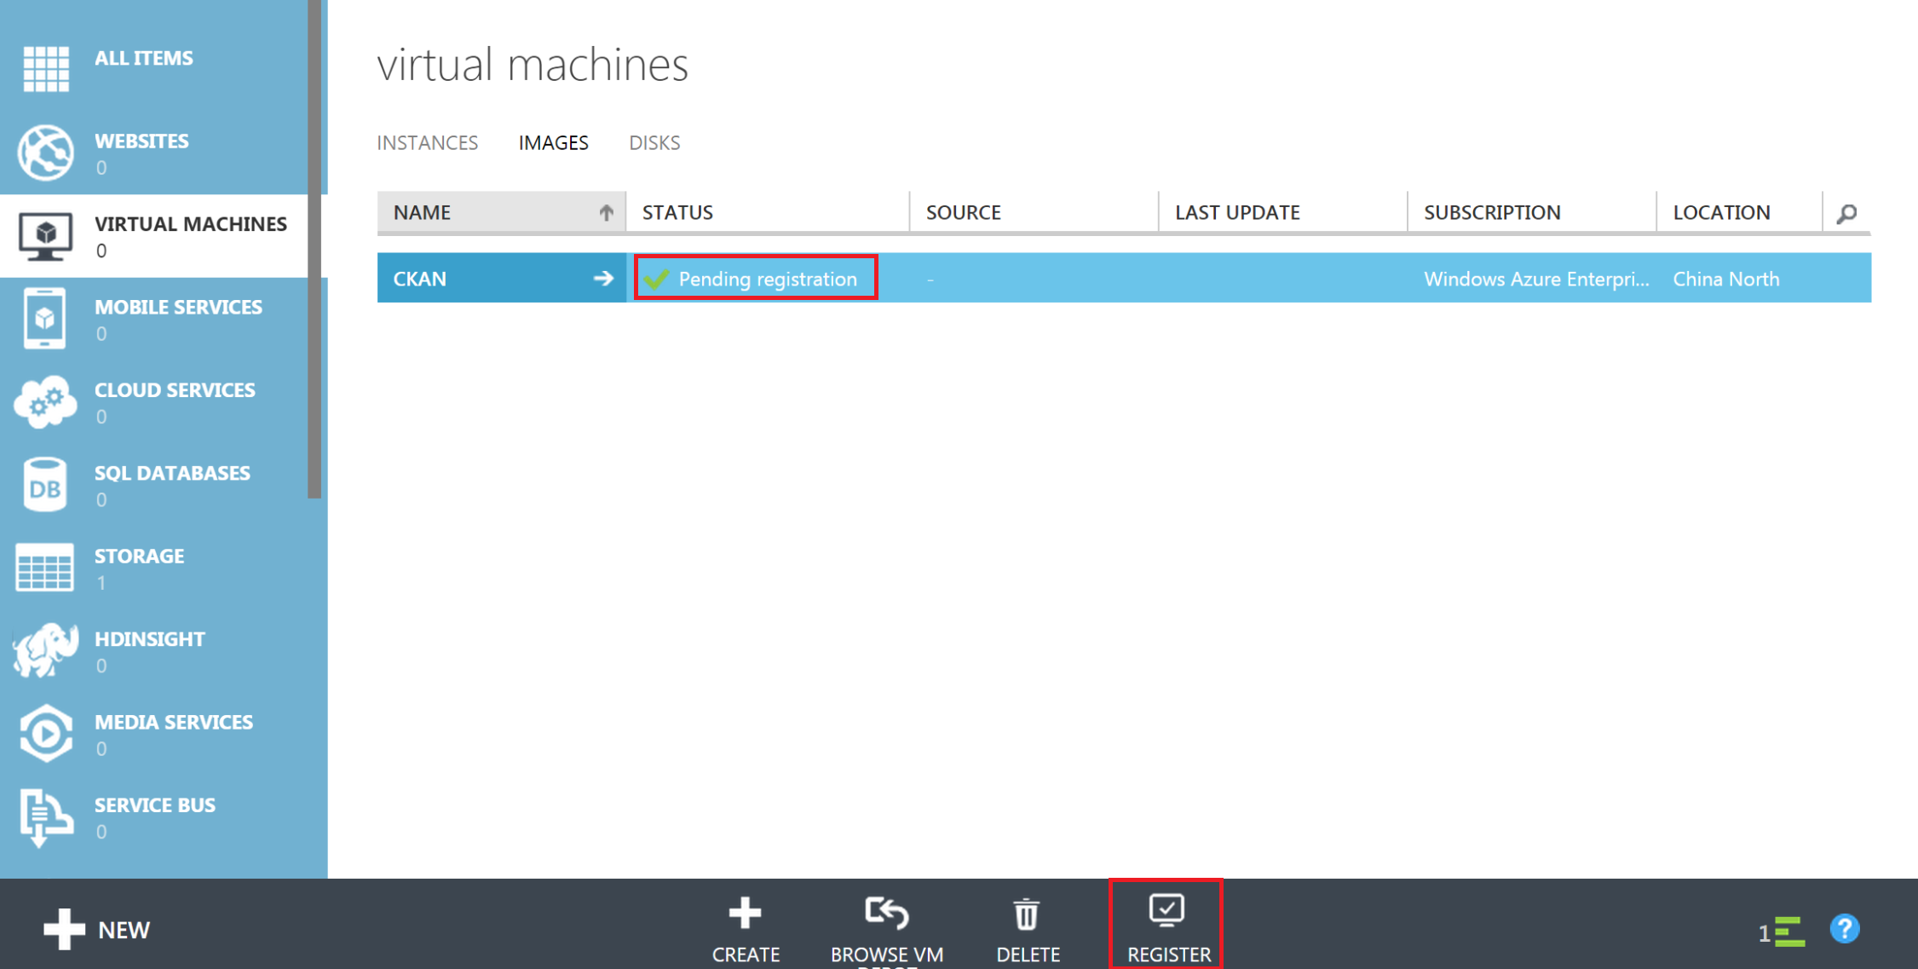
Task: Click the Delete trash button
Action: coord(1028,926)
